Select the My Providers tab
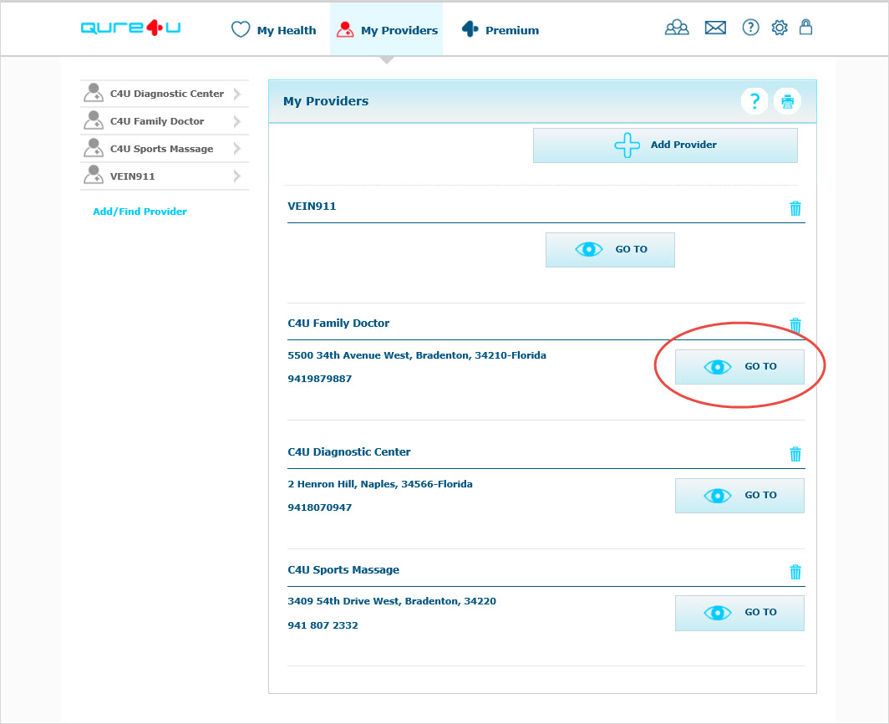This screenshot has height=724, width=889. (x=387, y=29)
